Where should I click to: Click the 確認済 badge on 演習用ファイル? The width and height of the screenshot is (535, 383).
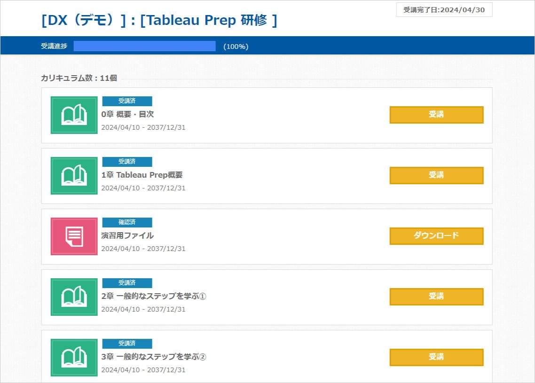[x=127, y=222]
